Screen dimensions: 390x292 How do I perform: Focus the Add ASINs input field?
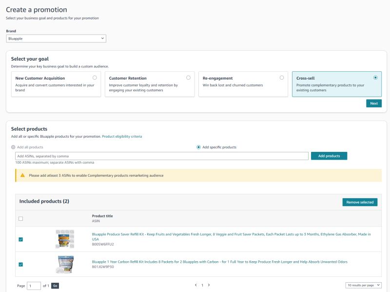162,156
